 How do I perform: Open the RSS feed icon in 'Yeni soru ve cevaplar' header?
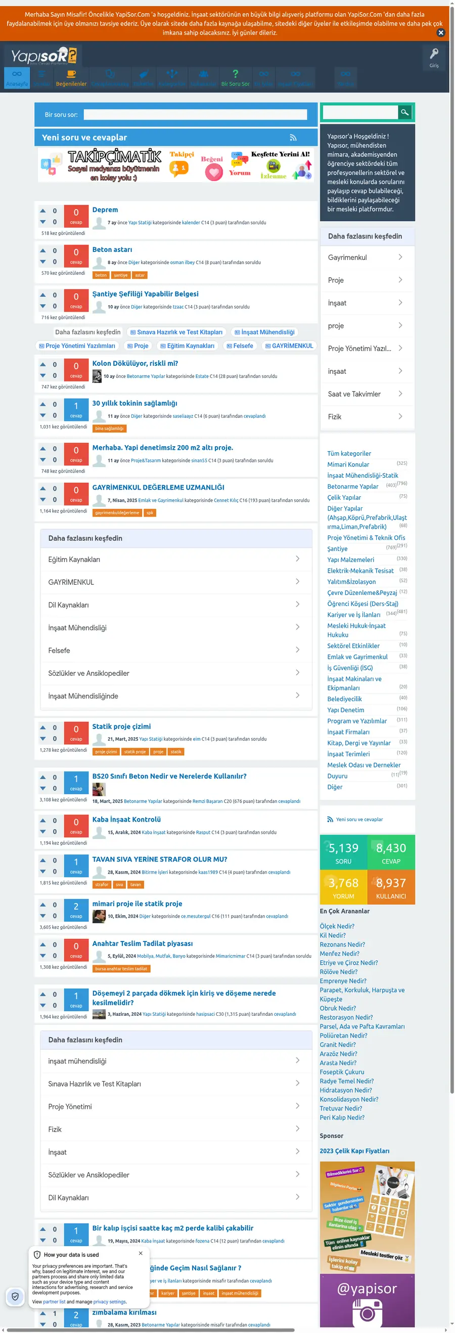tap(293, 138)
